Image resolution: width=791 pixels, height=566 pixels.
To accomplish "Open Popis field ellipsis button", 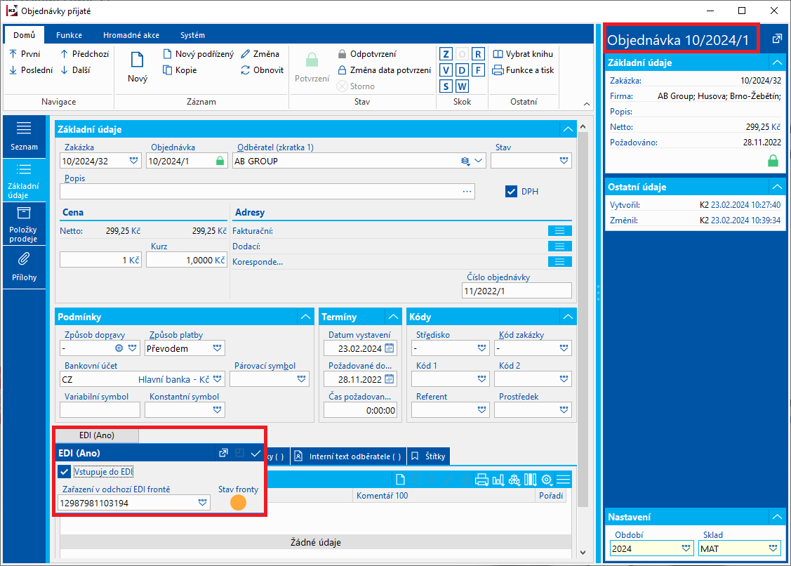I will [467, 192].
